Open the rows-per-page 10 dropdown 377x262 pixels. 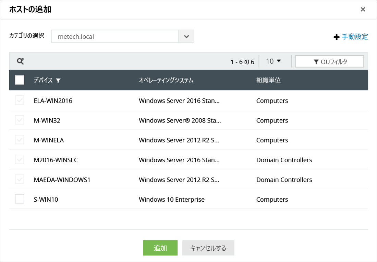coord(273,61)
